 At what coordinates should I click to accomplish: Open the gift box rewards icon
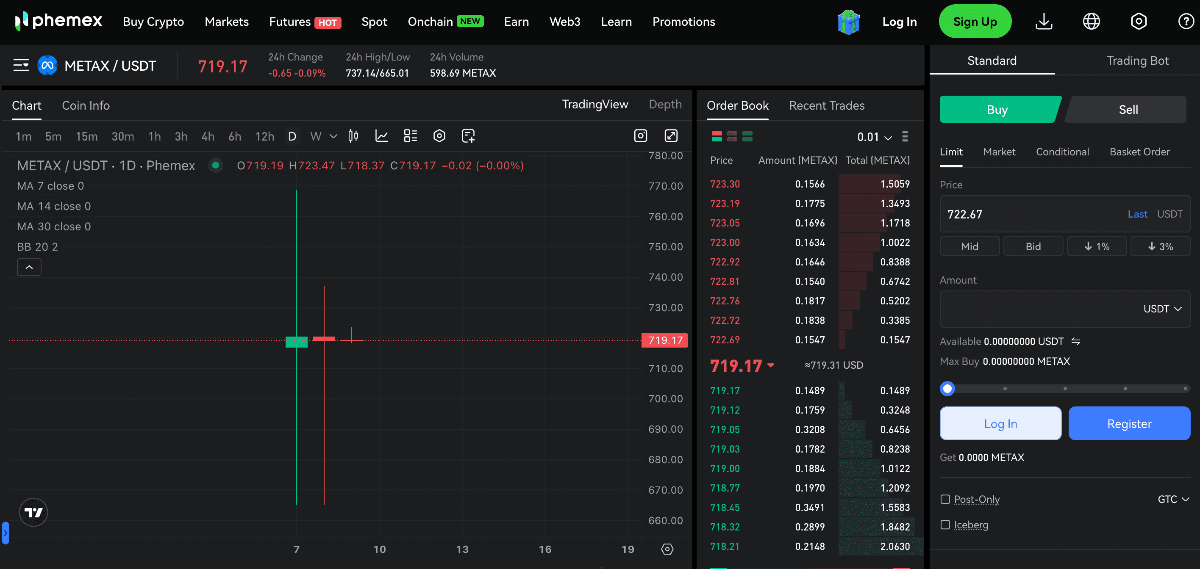[x=848, y=22]
